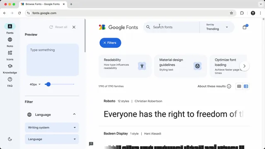Open the browser profile avatar
Screen dimensions: 265x149
coord(253,13)
